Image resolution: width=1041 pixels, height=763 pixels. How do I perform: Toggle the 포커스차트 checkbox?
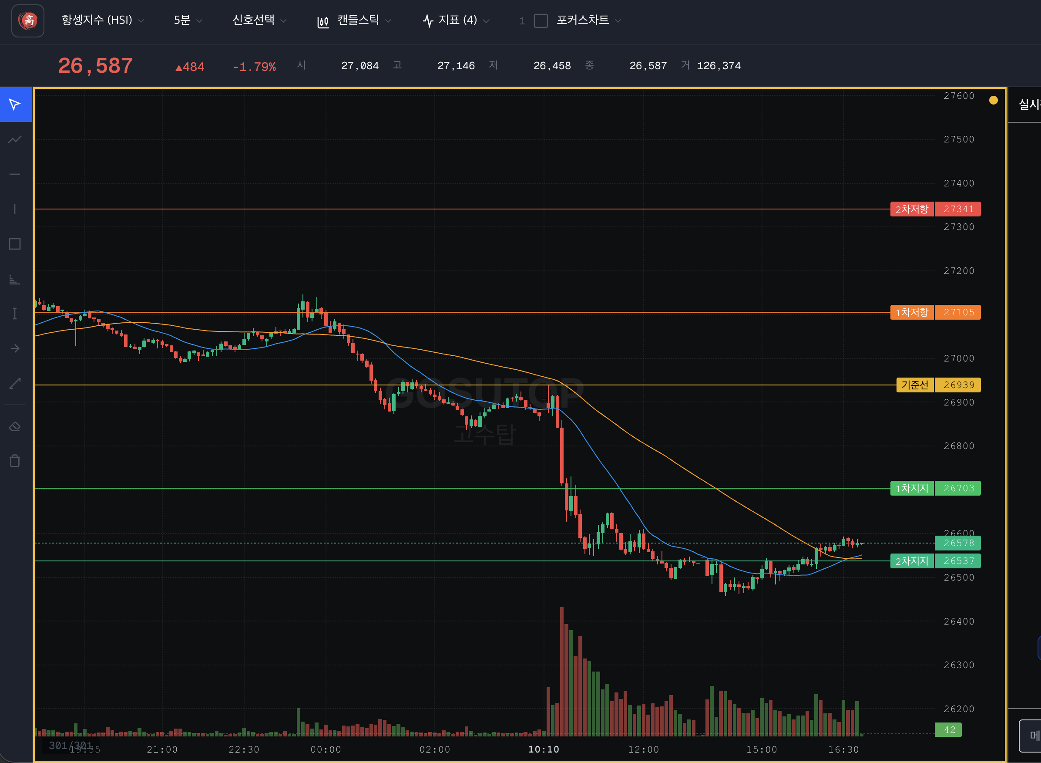541,21
